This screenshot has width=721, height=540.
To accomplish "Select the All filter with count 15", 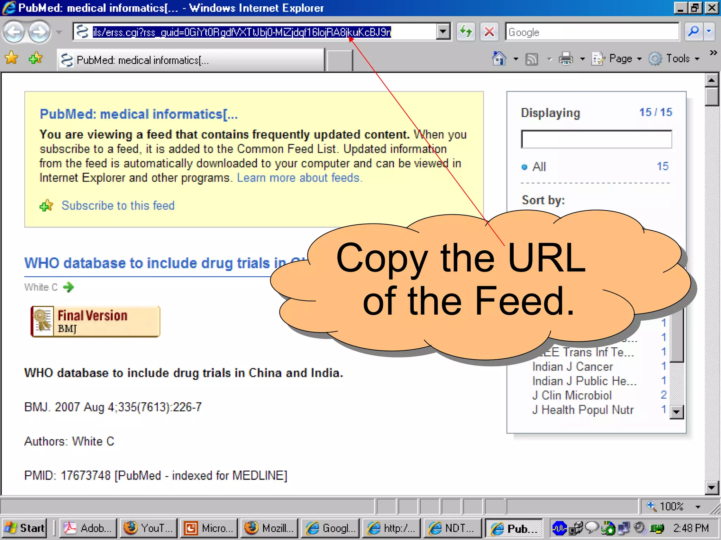I will pos(595,167).
